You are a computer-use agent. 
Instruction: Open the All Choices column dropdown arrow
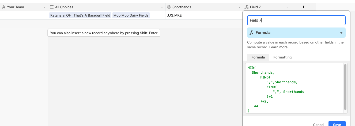[162, 7]
